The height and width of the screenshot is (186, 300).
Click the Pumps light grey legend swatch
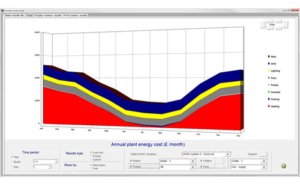tap(269, 85)
